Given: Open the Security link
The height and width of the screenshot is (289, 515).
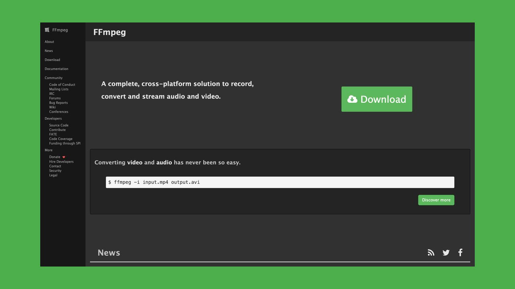Looking at the screenshot, I should [x=55, y=171].
